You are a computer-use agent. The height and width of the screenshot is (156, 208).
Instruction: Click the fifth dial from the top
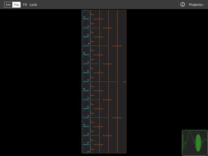coord(86,50)
